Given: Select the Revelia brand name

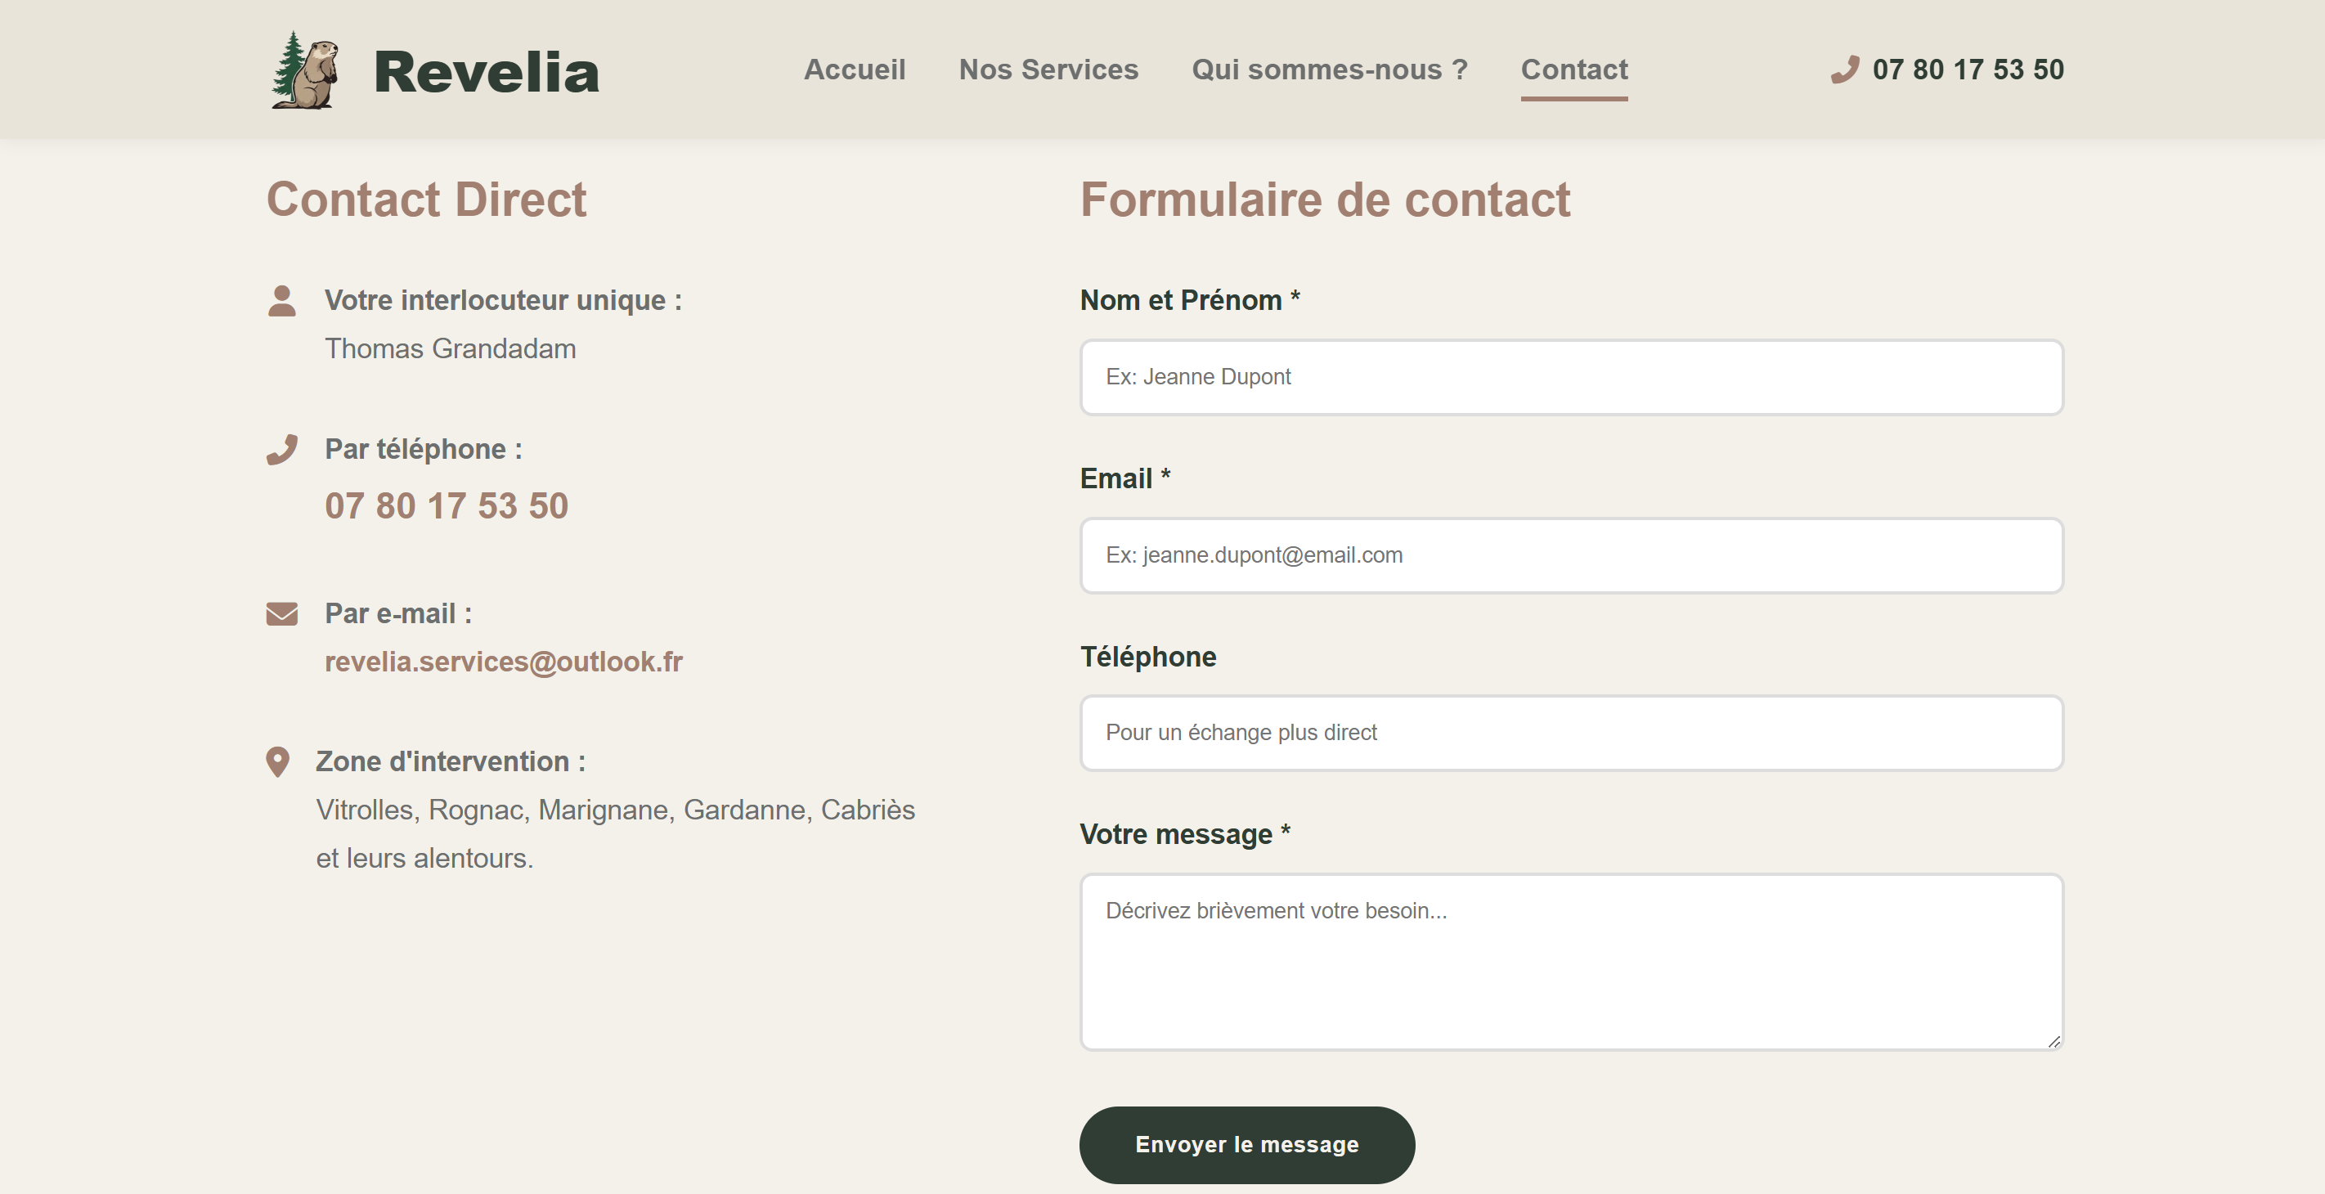Looking at the screenshot, I should 487,72.
